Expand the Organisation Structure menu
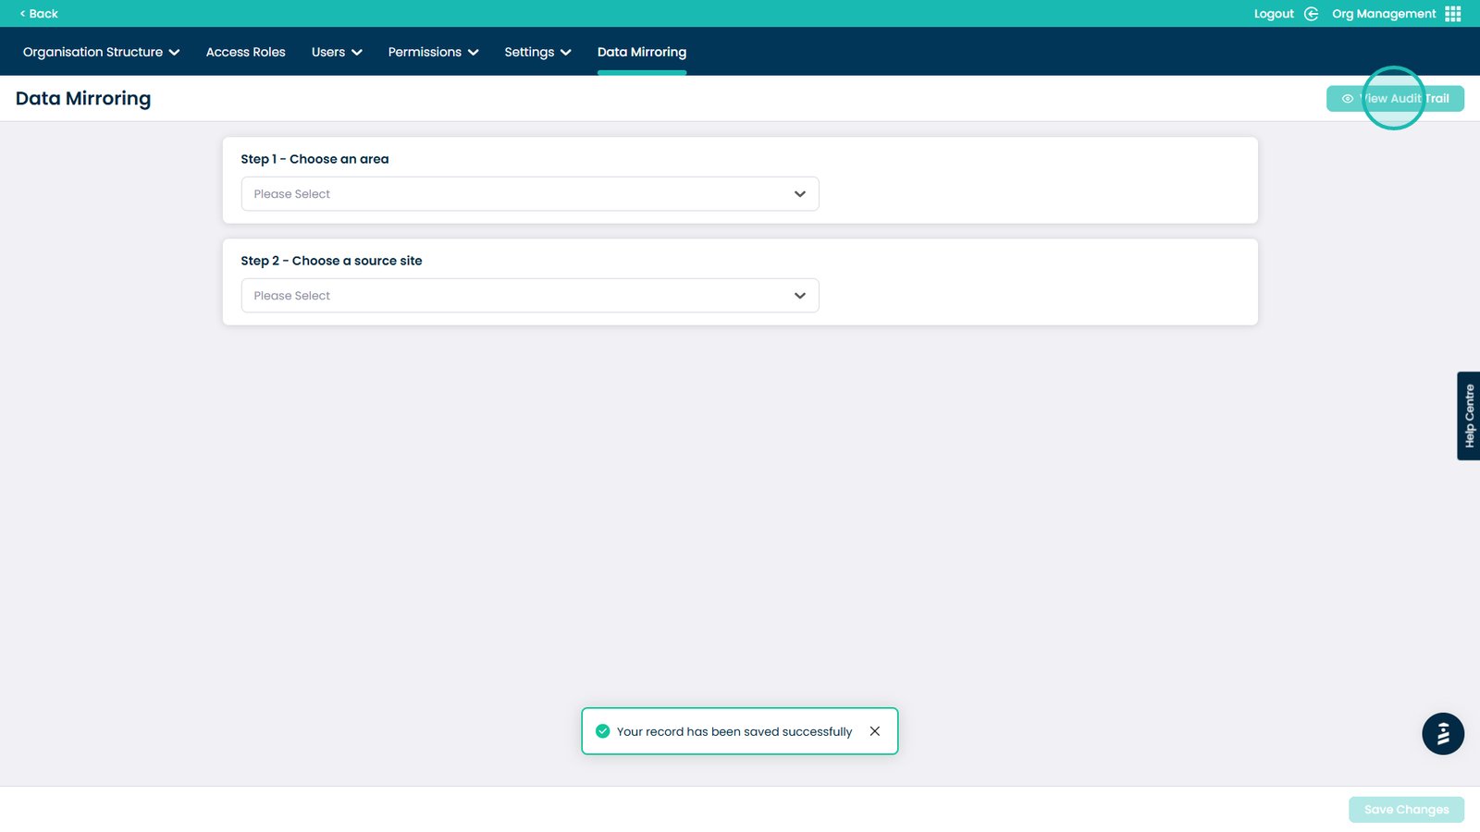This screenshot has height=832, width=1480. pos(101,53)
